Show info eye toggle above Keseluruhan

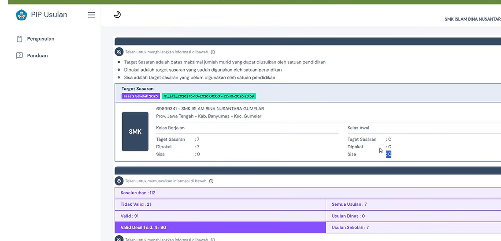119,181
